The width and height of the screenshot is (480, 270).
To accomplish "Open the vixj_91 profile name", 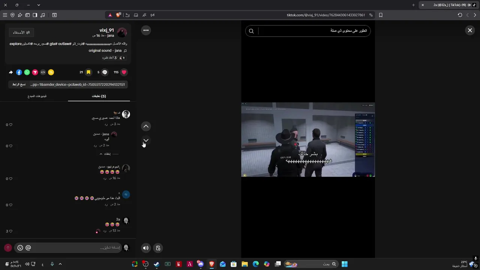I will point(107,30).
